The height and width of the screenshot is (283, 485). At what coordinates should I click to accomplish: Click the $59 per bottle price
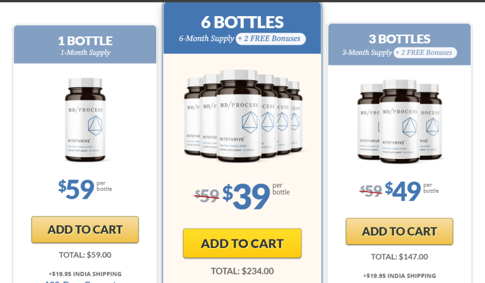85,189
